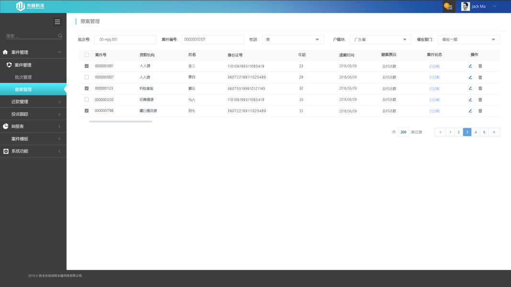Uncheck the checkbox for case 0000001123
Screen dimensions: 511x287
point(87,88)
